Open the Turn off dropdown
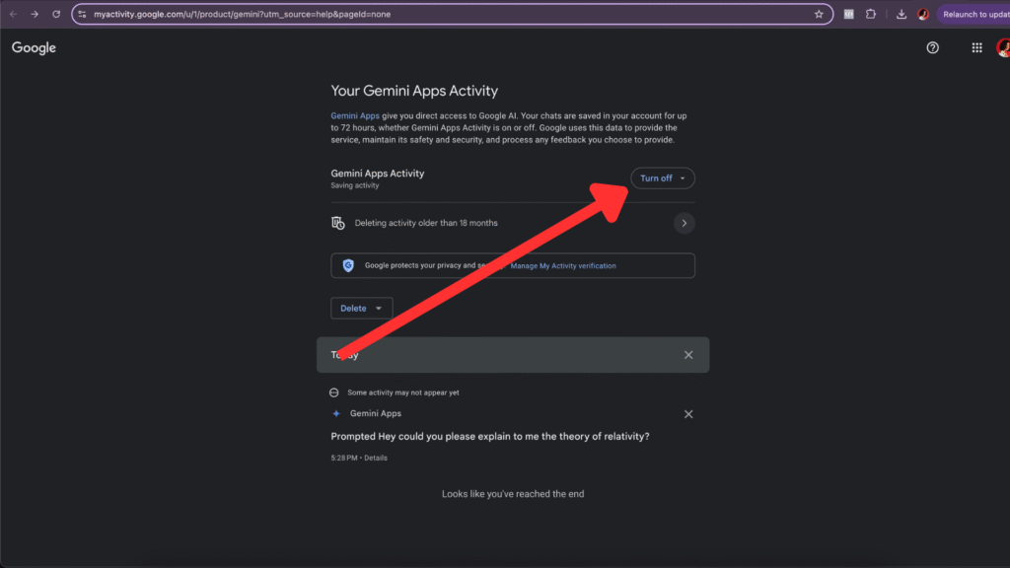1010x568 pixels. [x=662, y=178]
